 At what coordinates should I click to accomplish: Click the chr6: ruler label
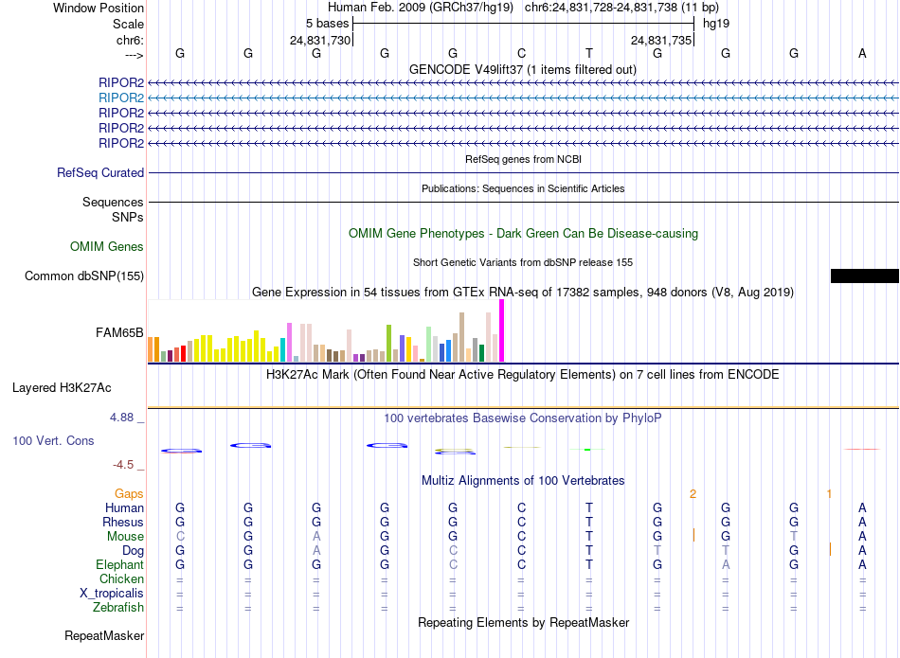[x=130, y=40]
